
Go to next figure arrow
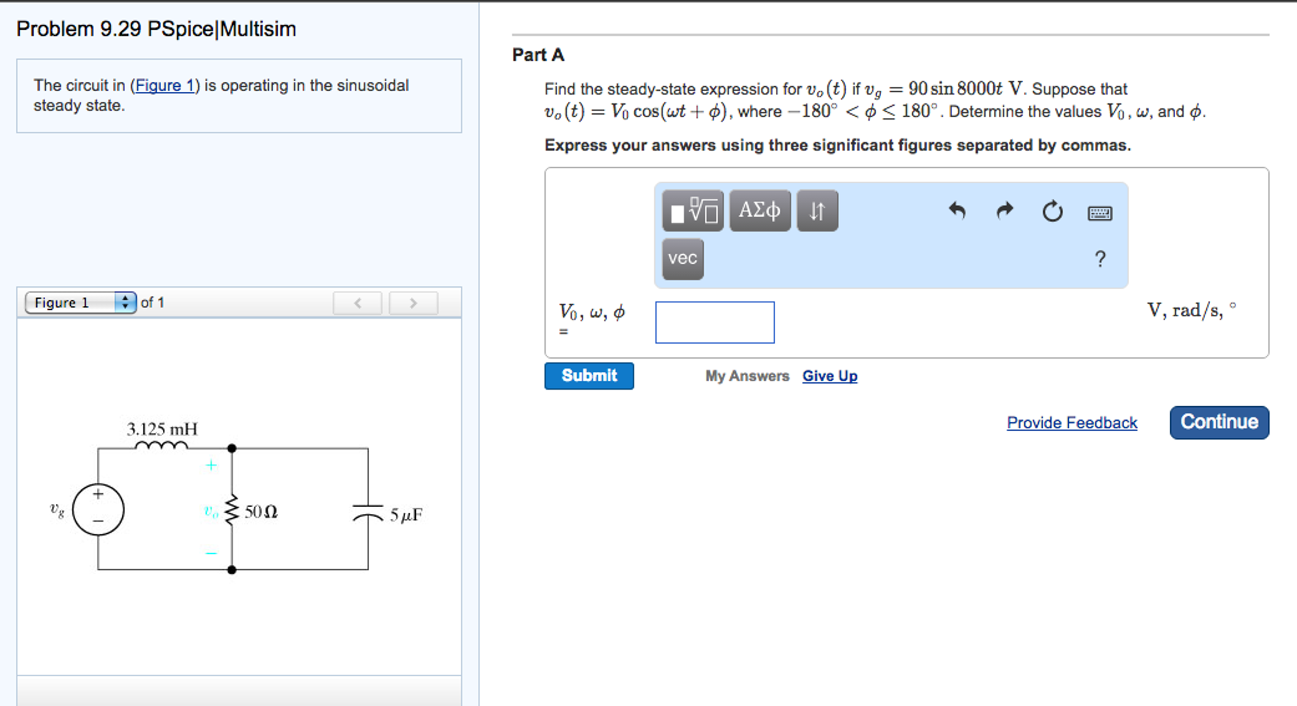413,303
